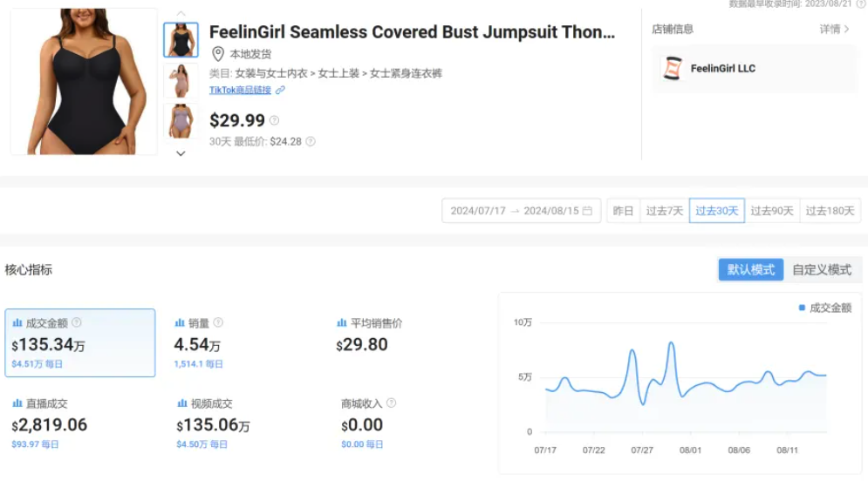Click the link icon beside TikTok商品链接
The width and height of the screenshot is (868, 481).
(280, 90)
